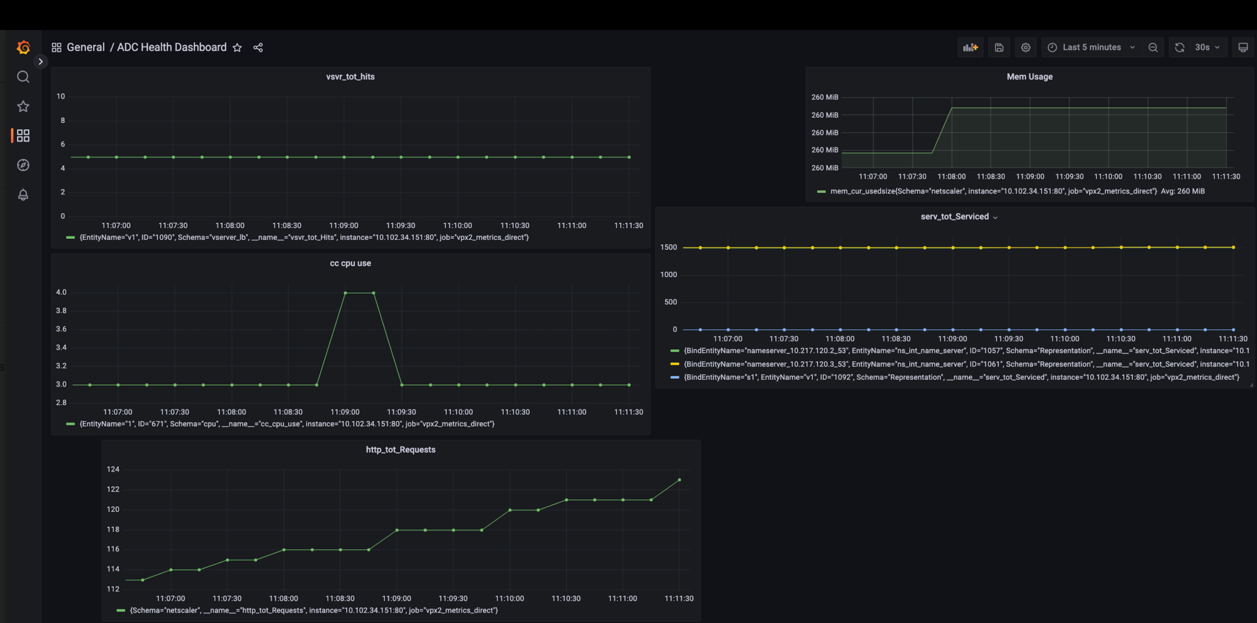The height and width of the screenshot is (623, 1257).
Task: Click the yellow swatch for nameserver_10.217.120.3_53
Action: coord(675,364)
